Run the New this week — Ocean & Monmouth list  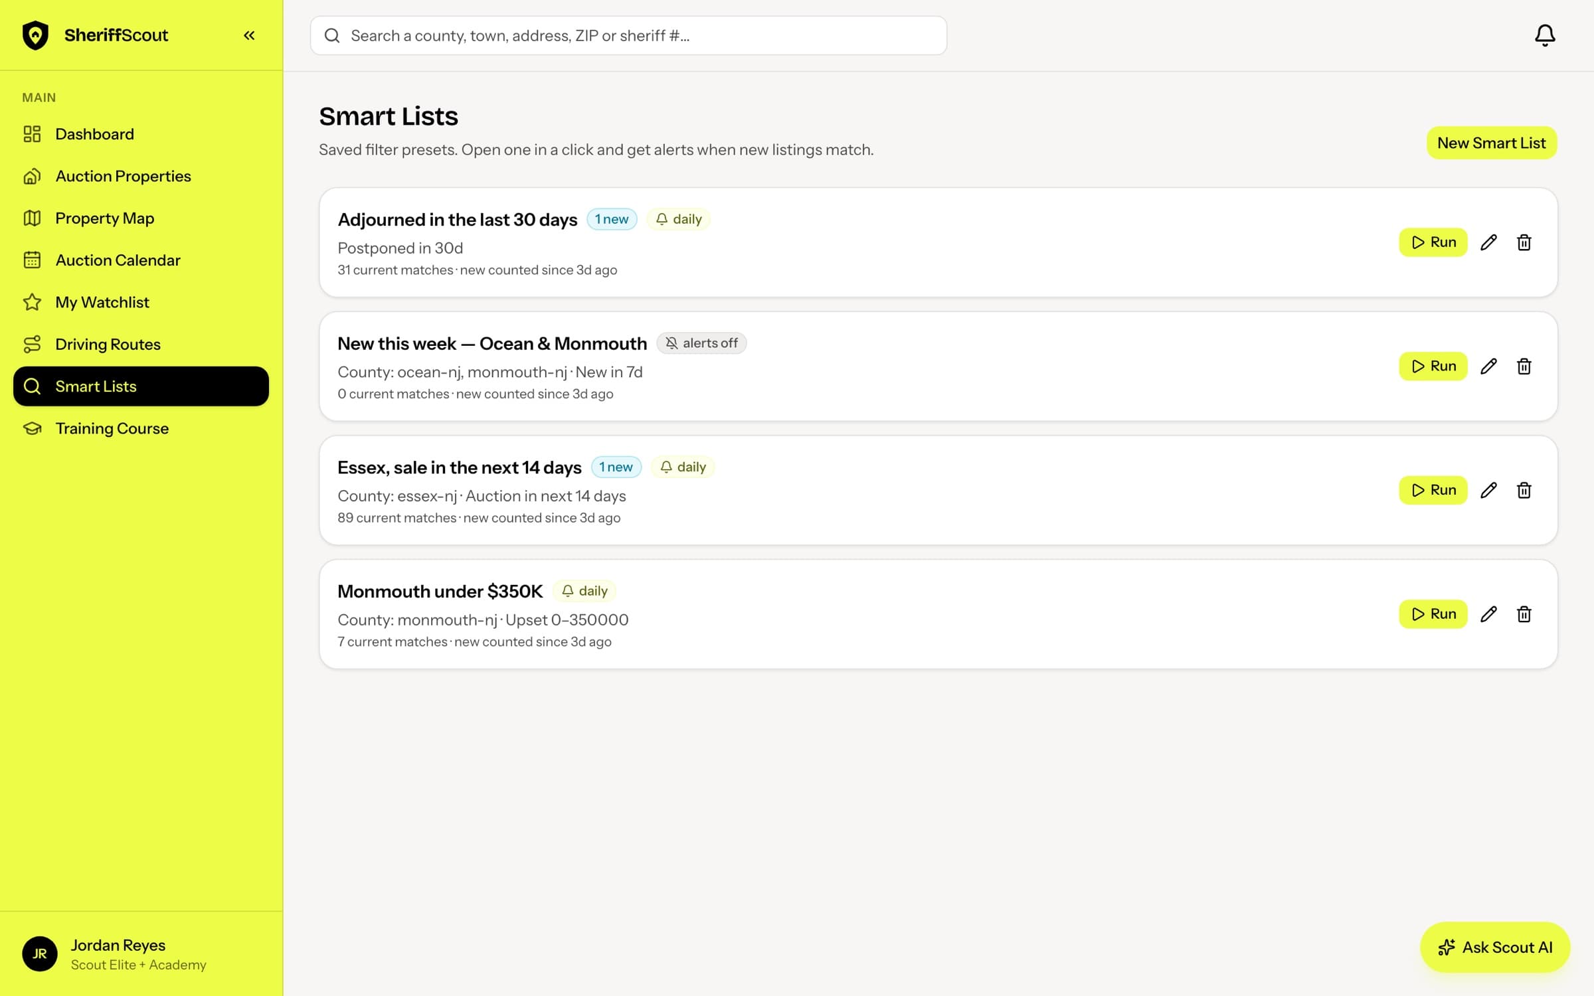[1433, 367]
